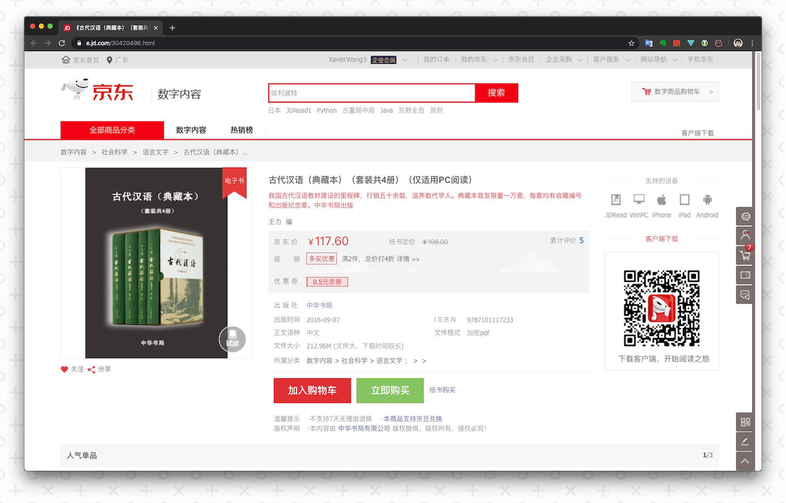Screen dimensions: 786x503
Task: Click the 试读 preview icon on book cover
Action: click(x=232, y=339)
